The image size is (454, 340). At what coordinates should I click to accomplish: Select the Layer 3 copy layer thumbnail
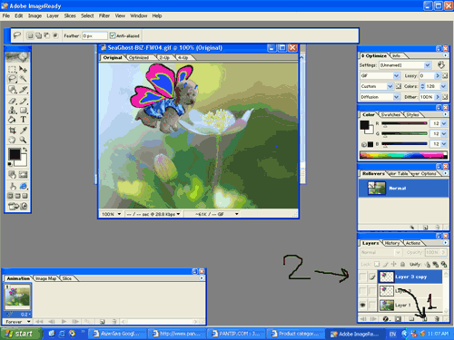(387, 277)
